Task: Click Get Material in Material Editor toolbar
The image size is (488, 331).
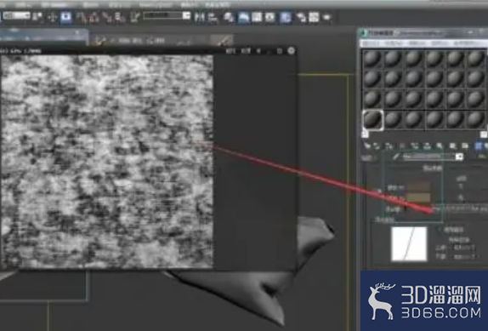Action: pyautogui.click(x=367, y=146)
